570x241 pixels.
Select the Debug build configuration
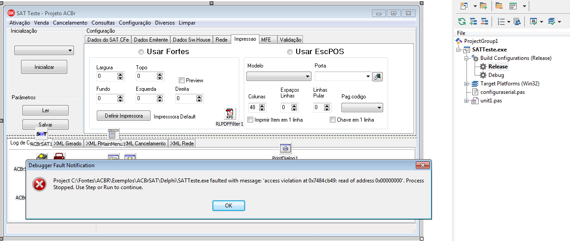point(496,75)
